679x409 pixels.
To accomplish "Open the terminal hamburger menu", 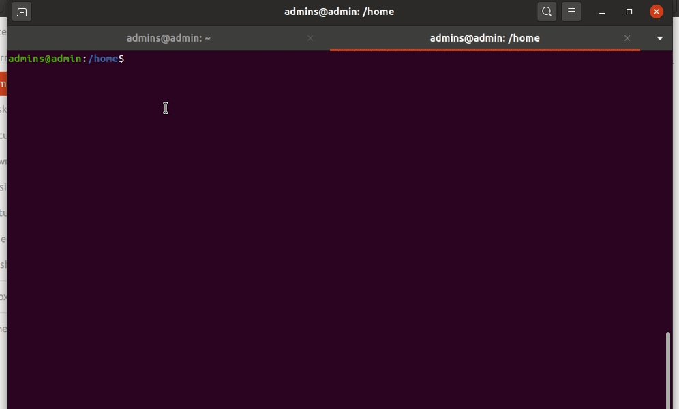I will (x=571, y=12).
